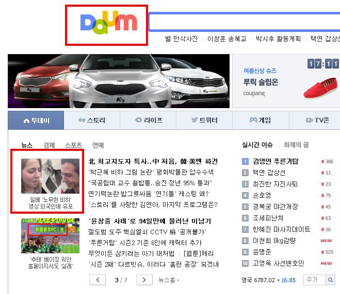Go to next news page arrow
This screenshot has height=294, width=340.
144,280
